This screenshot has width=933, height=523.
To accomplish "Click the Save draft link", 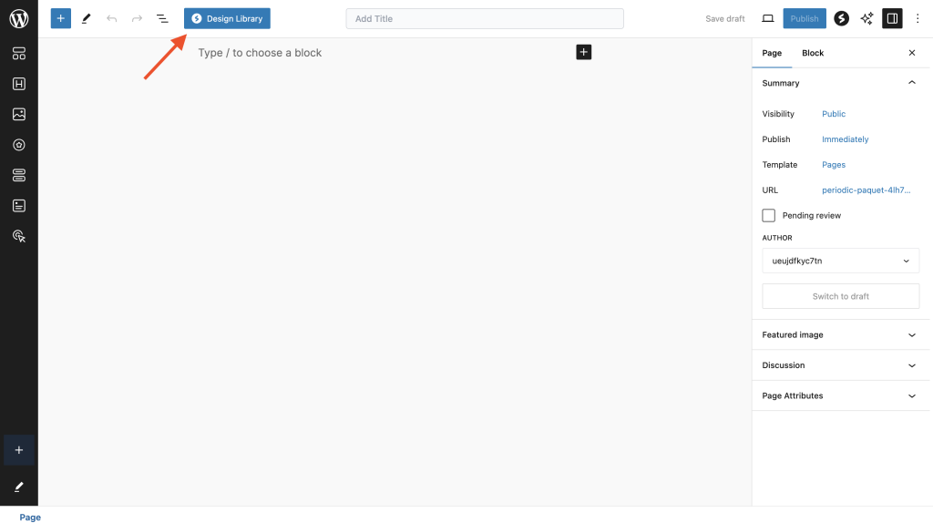I will coord(724,18).
